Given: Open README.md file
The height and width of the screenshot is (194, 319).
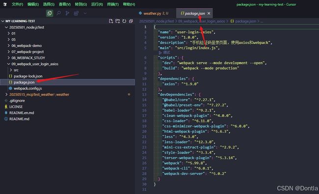Looking at the screenshot, I should click(x=19, y=119).
